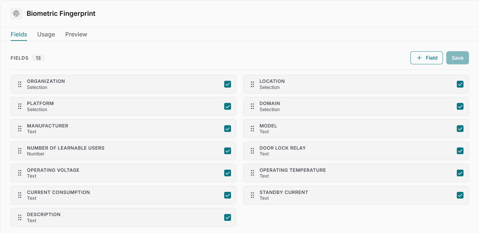
Task: Toggle the OPERATING TEMPERATURE checkbox
Action: pos(460,173)
